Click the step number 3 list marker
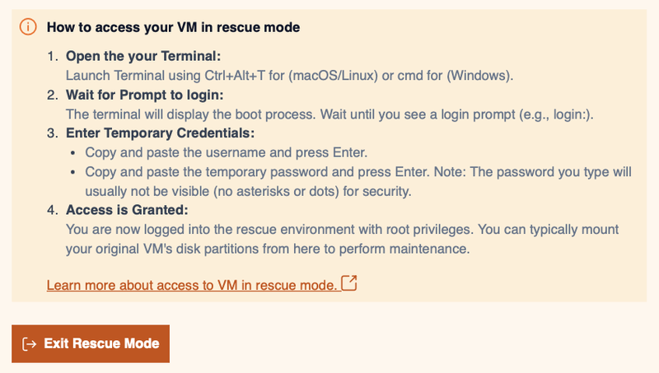The height and width of the screenshot is (373, 659). click(x=53, y=133)
